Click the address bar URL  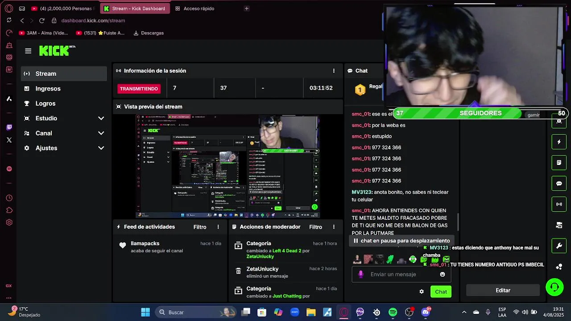93,21
